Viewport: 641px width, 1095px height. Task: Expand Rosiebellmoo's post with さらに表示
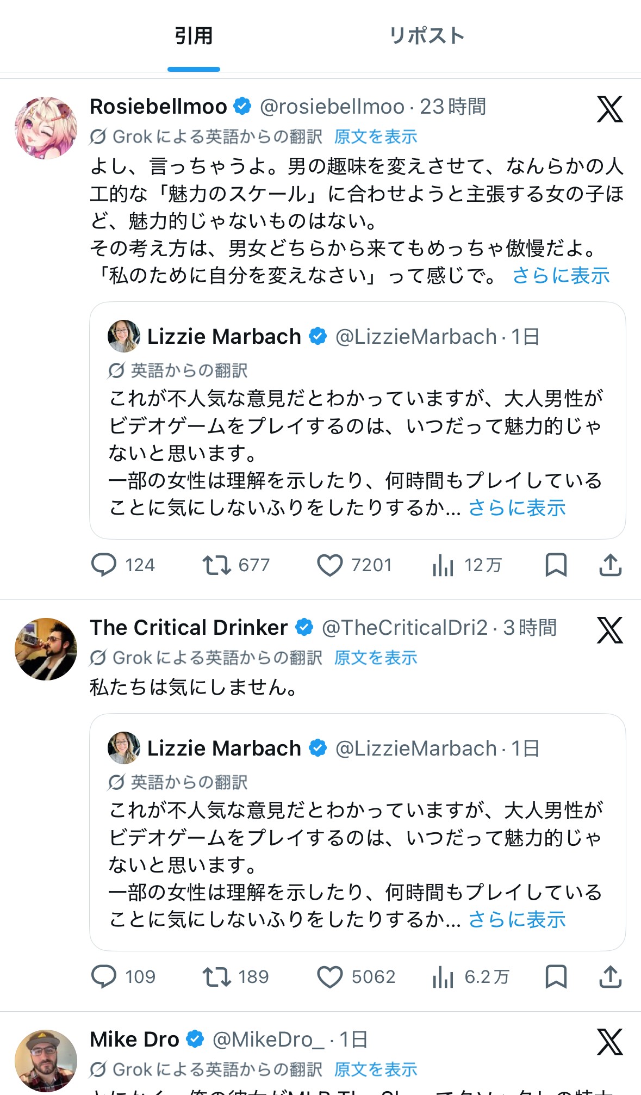coord(561,276)
